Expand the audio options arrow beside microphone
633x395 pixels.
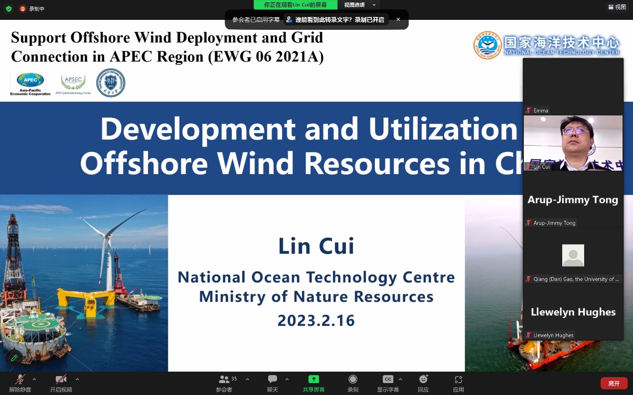34,379
